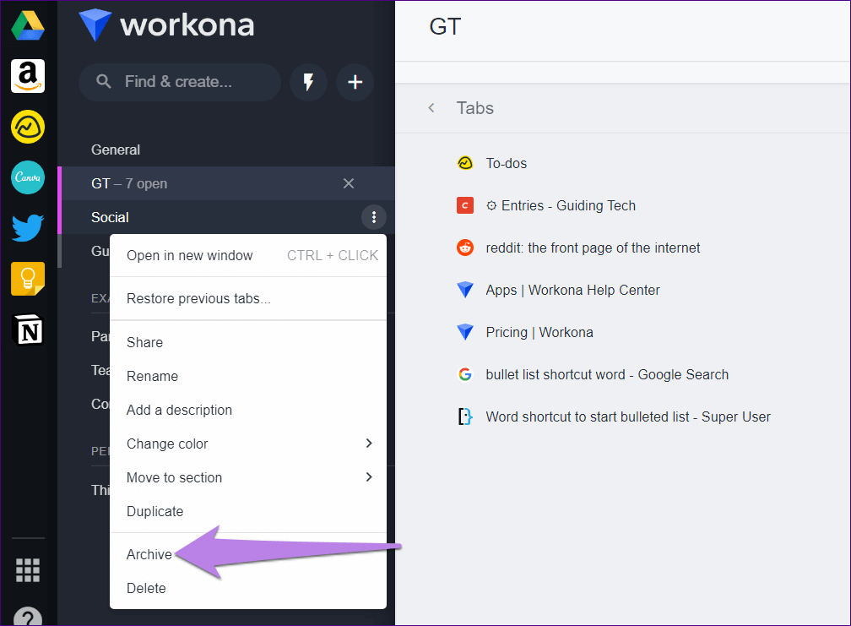Open Word shortcut to start bulleted list link
This screenshot has height=626, width=851.
pos(628,416)
